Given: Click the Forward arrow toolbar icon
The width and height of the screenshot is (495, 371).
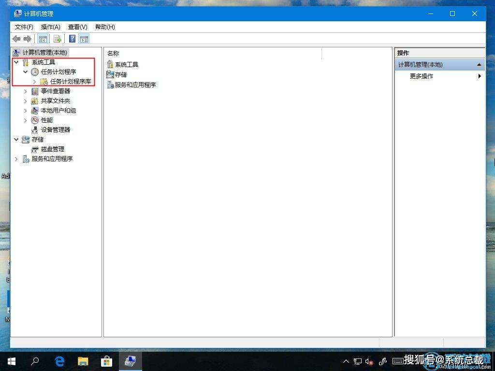Looking at the screenshot, I should click(28, 39).
